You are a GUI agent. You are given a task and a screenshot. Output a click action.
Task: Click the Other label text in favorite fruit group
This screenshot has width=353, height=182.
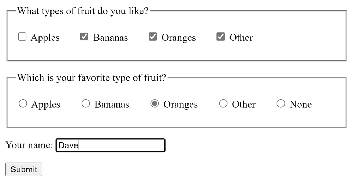coord(244,105)
